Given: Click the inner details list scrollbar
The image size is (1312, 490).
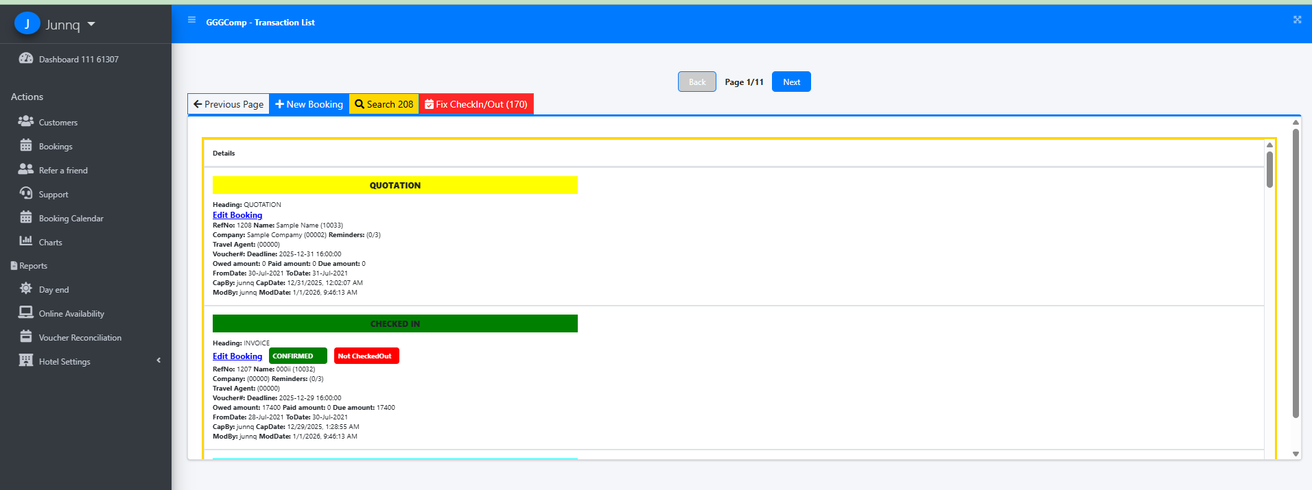Looking at the screenshot, I should point(1269,170).
